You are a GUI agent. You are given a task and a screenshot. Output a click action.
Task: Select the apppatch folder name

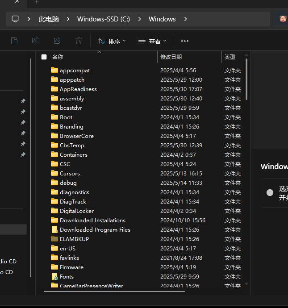click(72, 80)
